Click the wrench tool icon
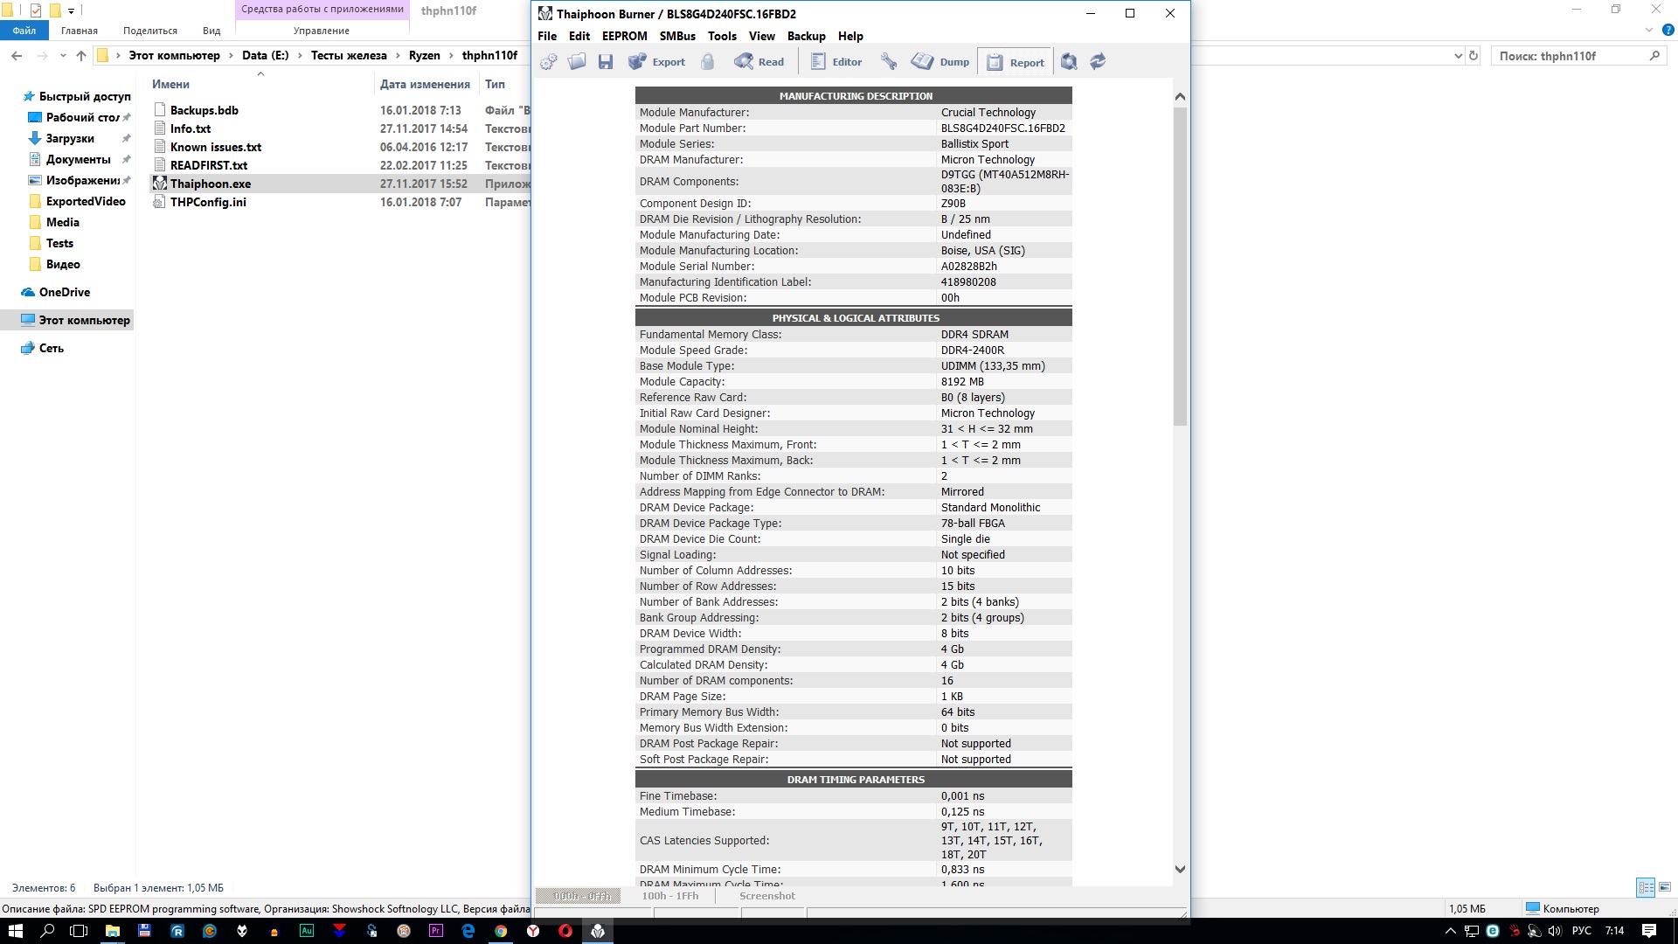This screenshot has height=944, width=1678. (889, 62)
